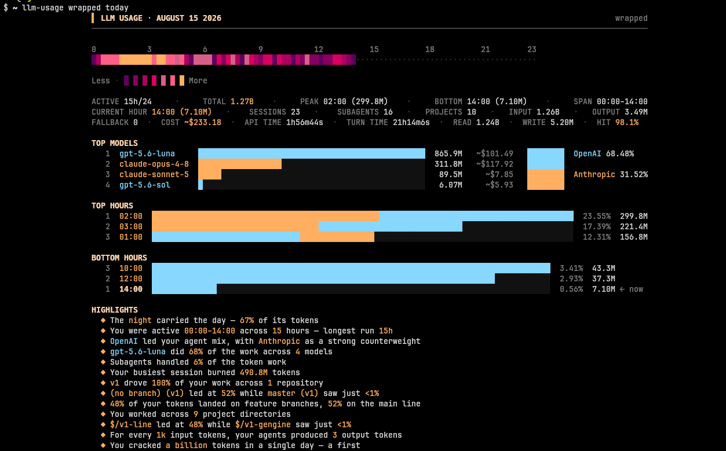Click the 'Anthropic 31.52%' label

611,174
